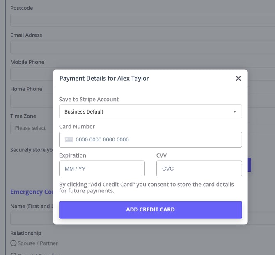Select the Parent / Guardian radio button
275x255 pixels.
pyautogui.click(x=14, y=254)
